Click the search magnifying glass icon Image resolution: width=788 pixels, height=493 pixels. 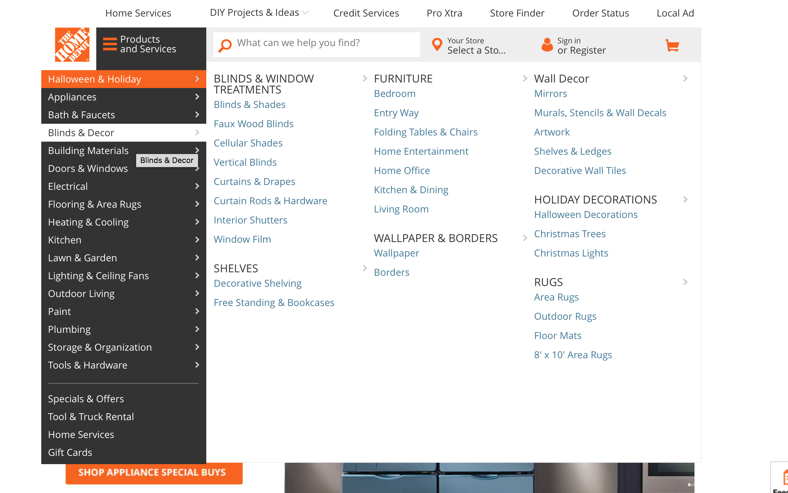coord(225,45)
